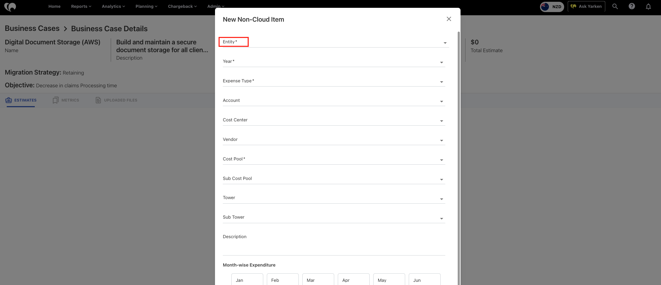Click the Ask Yarken button

coord(586,6)
